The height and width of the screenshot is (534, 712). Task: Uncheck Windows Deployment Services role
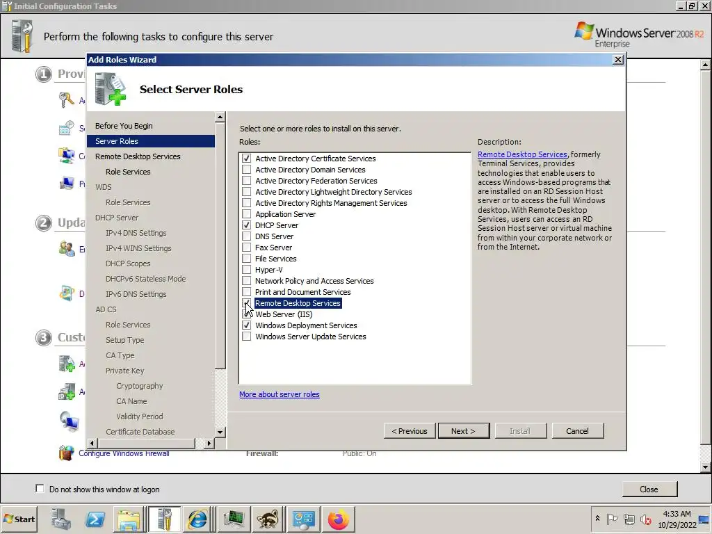click(247, 325)
